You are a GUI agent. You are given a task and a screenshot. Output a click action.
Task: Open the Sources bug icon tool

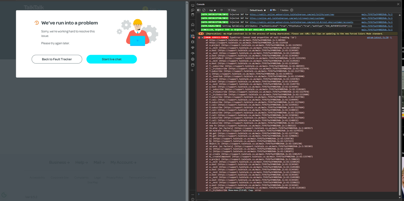pos(193,42)
